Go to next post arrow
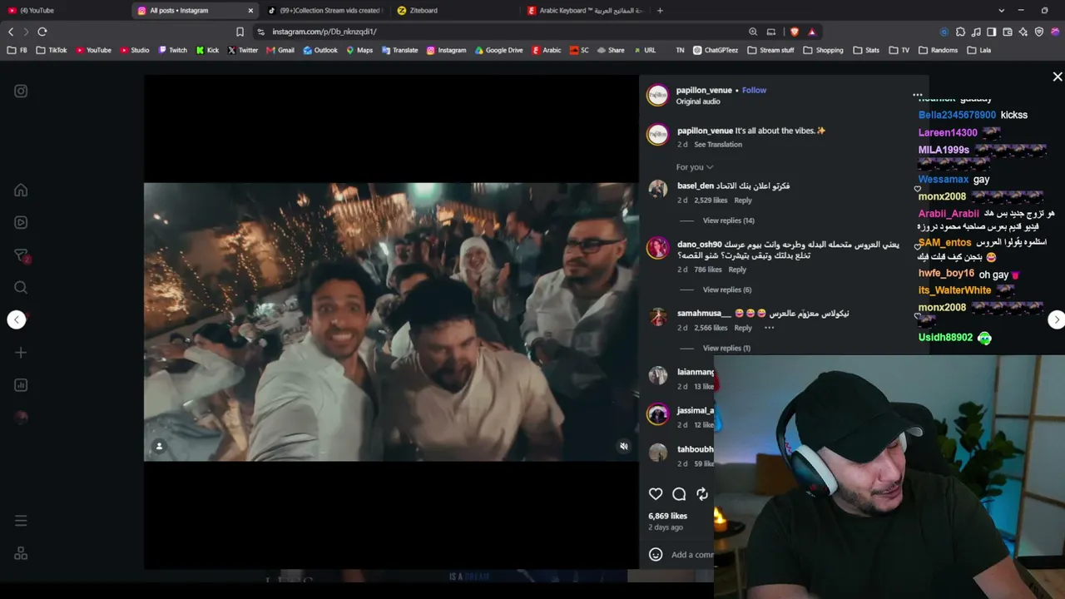This screenshot has height=599, width=1065. [1056, 319]
